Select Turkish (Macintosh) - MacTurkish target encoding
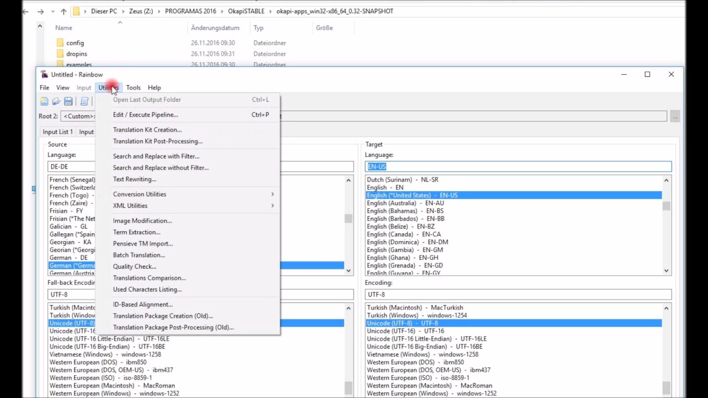708x398 pixels. click(415, 307)
